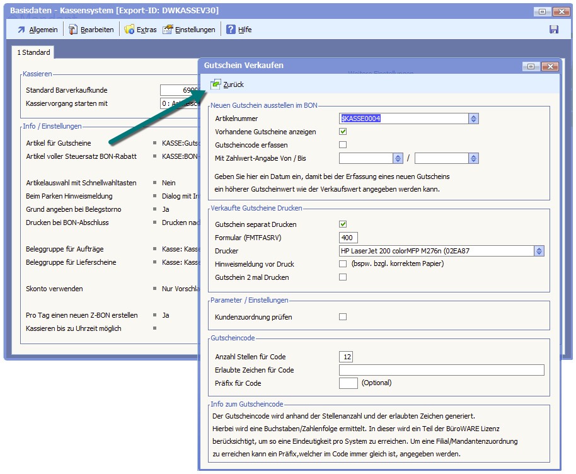576x474 pixels.
Task: Open the Extras menu
Action: pos(146,30)
